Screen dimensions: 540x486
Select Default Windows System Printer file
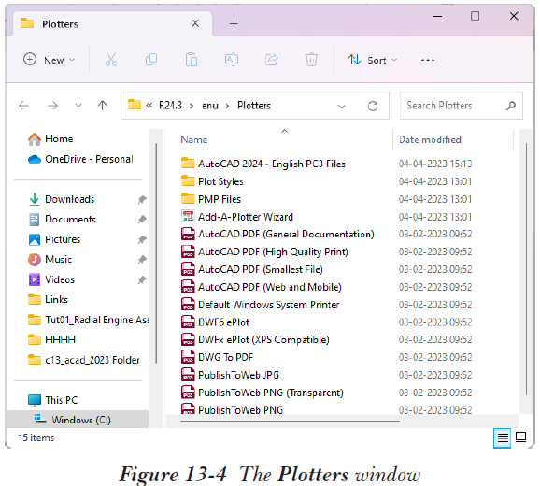[x=260, y=305]
